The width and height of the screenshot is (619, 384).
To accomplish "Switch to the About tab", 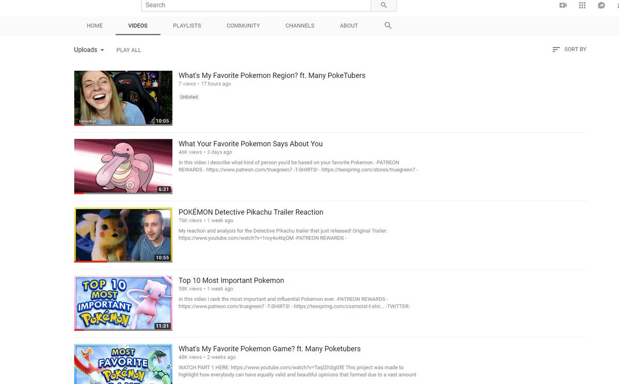I will [x=349, y=26].
